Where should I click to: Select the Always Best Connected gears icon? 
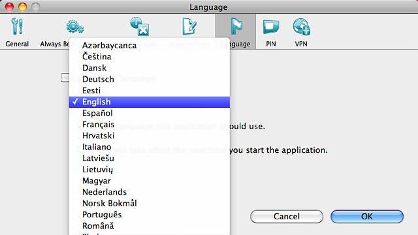[x=75, y=27]
